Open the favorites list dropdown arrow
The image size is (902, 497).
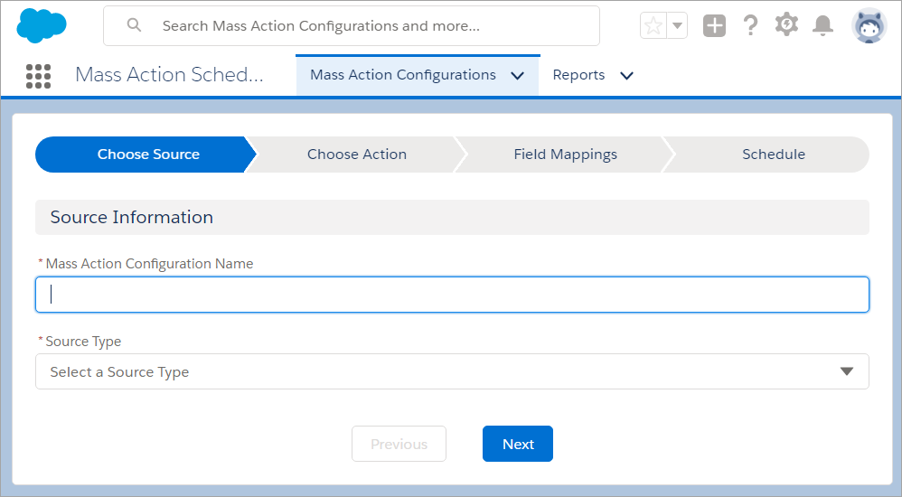[677, 26]
